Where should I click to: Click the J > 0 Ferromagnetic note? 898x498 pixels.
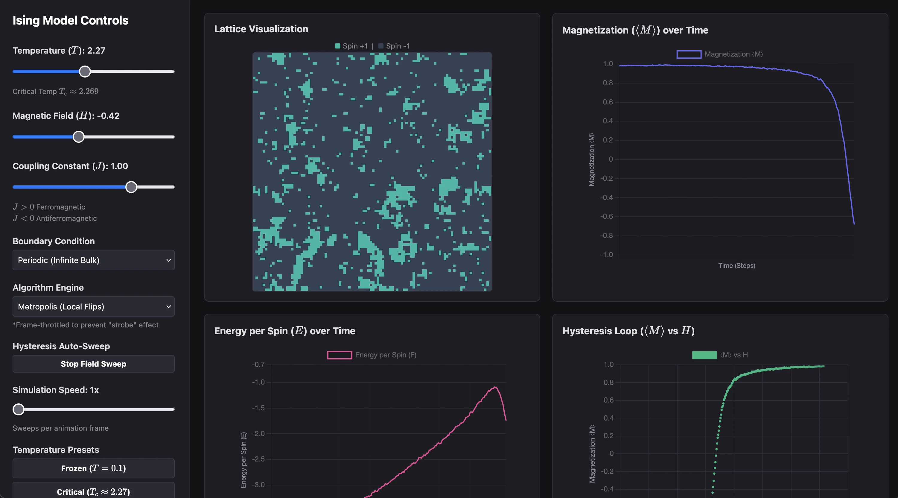pos(49,207)
